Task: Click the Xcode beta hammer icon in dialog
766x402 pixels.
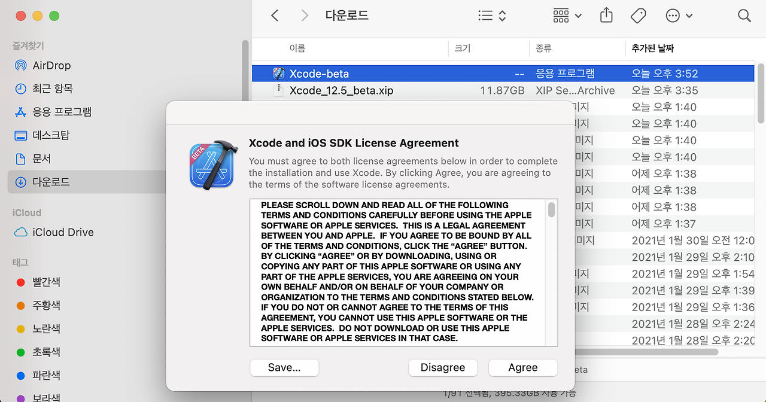Action: 214,165
